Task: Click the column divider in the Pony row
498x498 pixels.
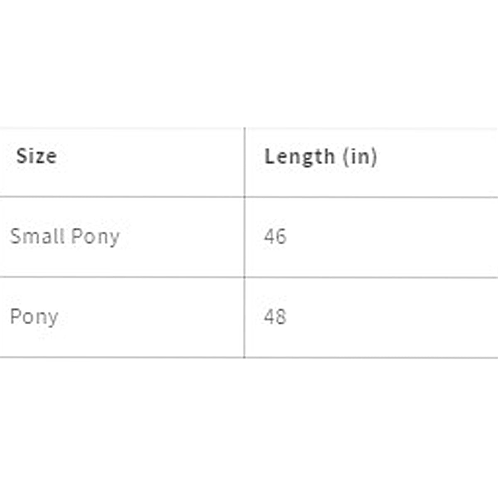Action: click(x=244, y=317)
